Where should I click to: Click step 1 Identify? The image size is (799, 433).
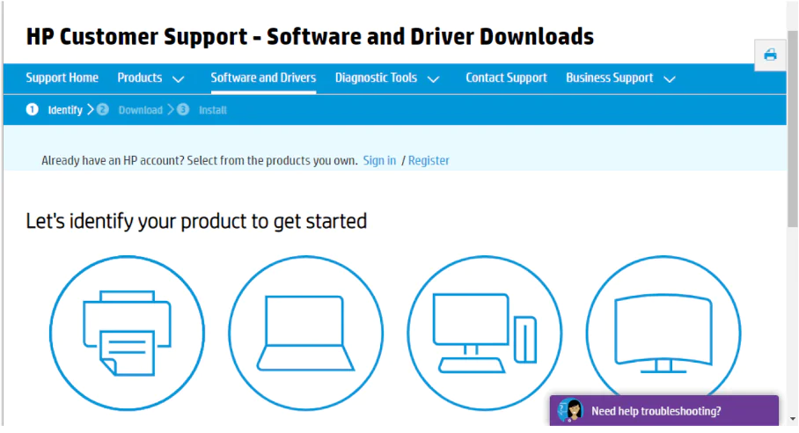click(55, 109)
